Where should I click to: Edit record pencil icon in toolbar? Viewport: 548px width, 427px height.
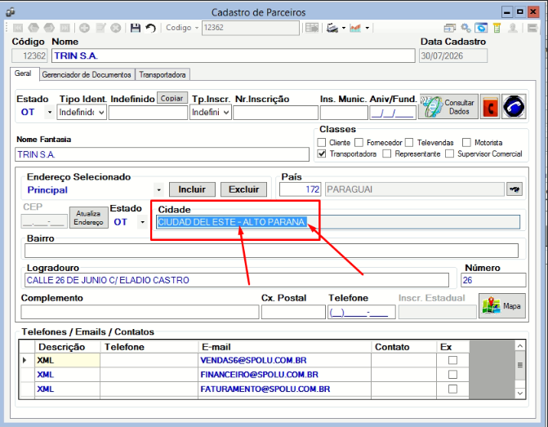[x=100, y=28]
